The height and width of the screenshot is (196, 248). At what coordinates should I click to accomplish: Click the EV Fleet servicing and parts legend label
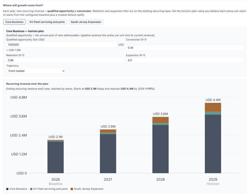(x=50, y=189)
